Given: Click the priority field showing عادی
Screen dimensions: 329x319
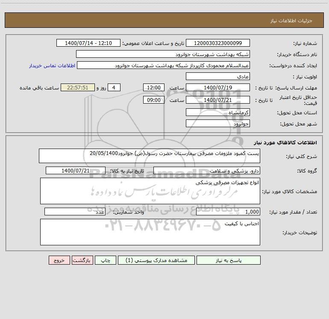Looking at the screenshot, I should point(218,76).
